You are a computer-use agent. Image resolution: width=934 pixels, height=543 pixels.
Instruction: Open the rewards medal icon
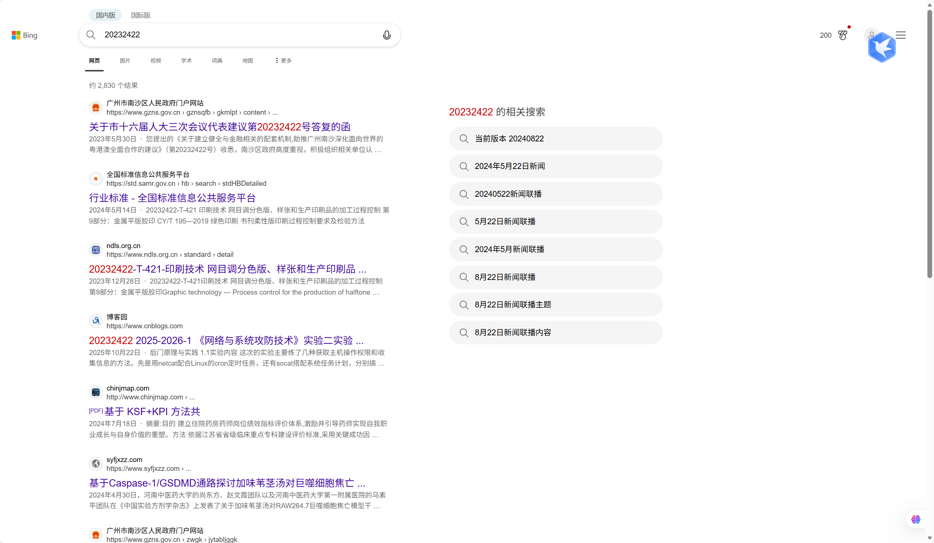coord(842,35)
